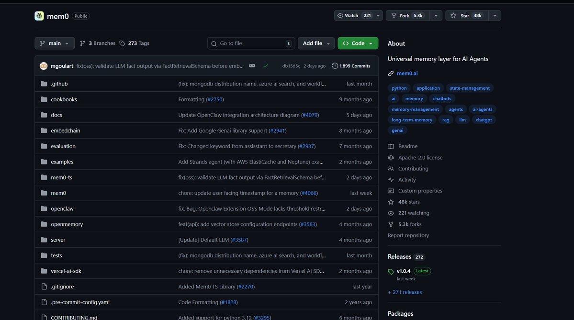Expand commit message ellipsis button
Viewport: 574px width, 320px height.
tap(252, 66)
